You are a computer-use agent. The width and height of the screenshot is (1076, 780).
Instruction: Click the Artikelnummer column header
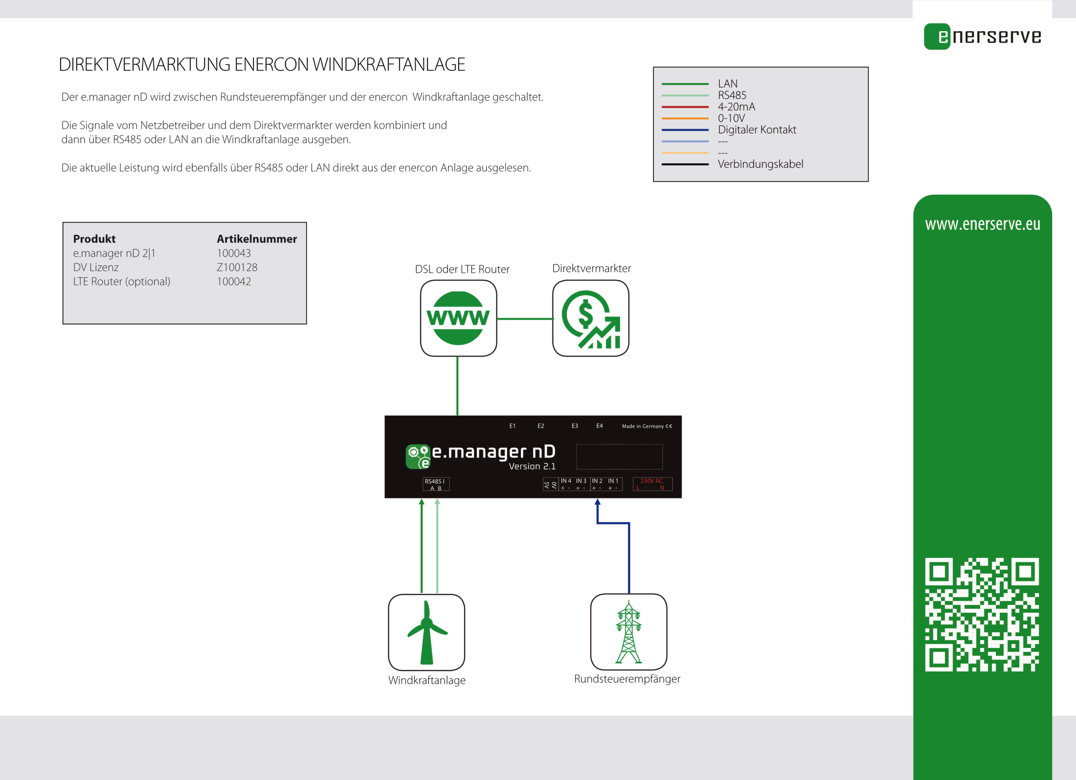click(257, 239)
